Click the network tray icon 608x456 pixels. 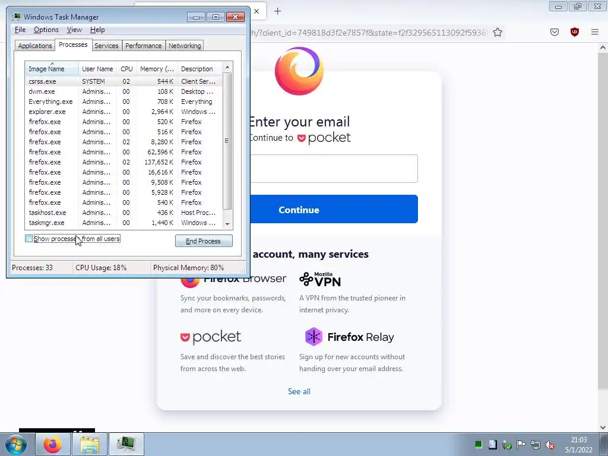pos(536,445)
